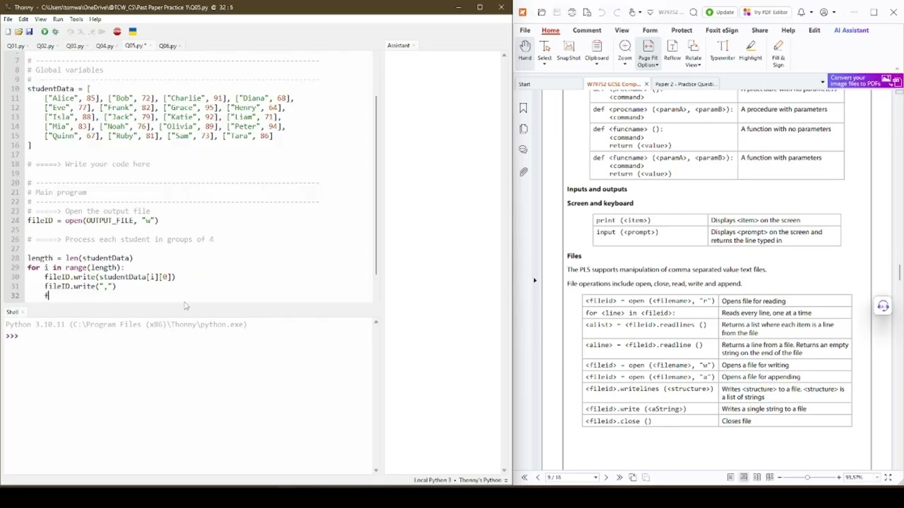The image size is (904, 508).
Task: Go to the next PDF page
Action: click(606, 478)
